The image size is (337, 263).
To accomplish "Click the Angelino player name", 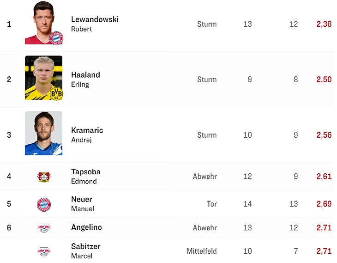I will pyautogui.click(x=86, y=227).
